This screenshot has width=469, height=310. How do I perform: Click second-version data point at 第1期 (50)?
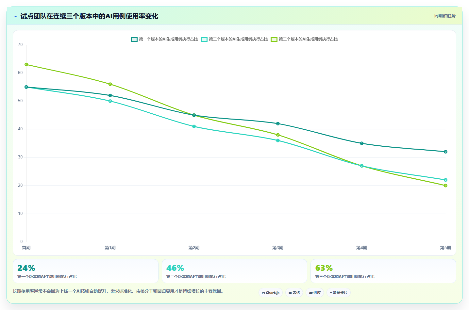coord(110,101)
